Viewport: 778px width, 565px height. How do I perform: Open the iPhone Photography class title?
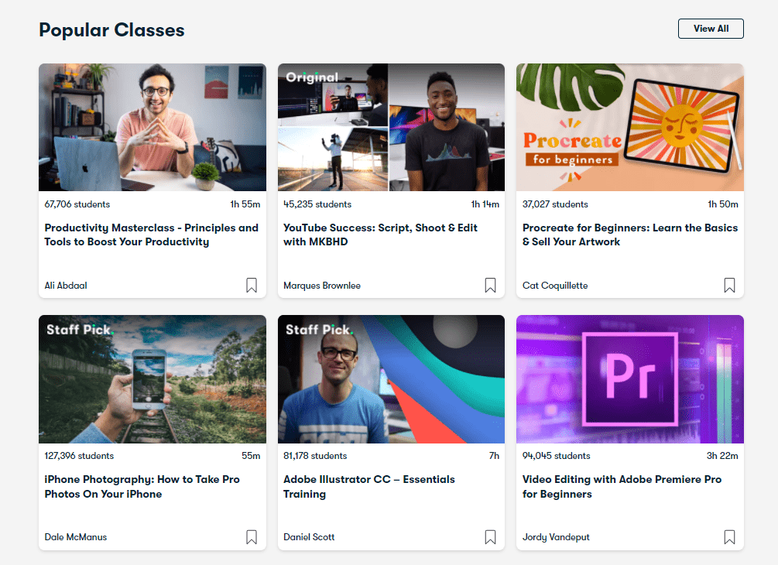click(142, 487)
